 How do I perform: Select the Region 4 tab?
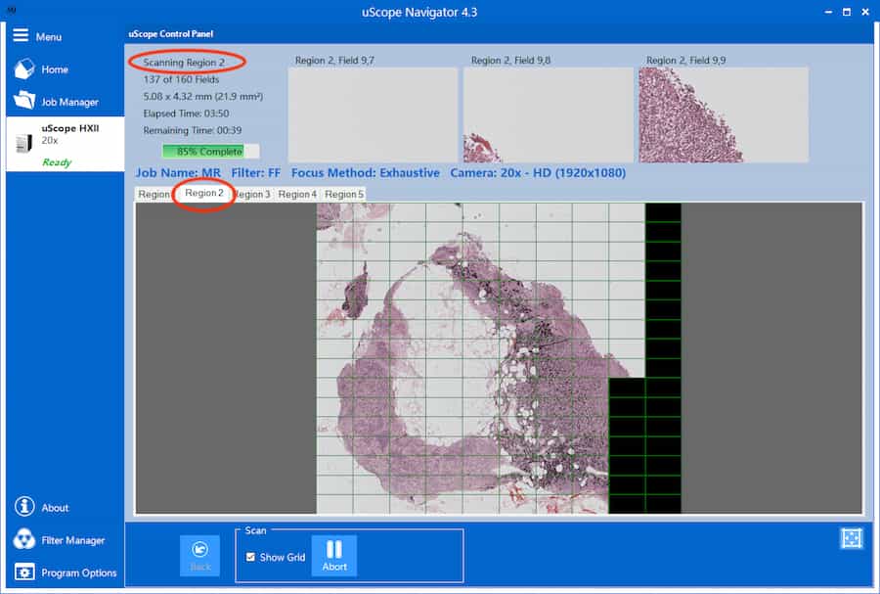[x=297, y=194]
